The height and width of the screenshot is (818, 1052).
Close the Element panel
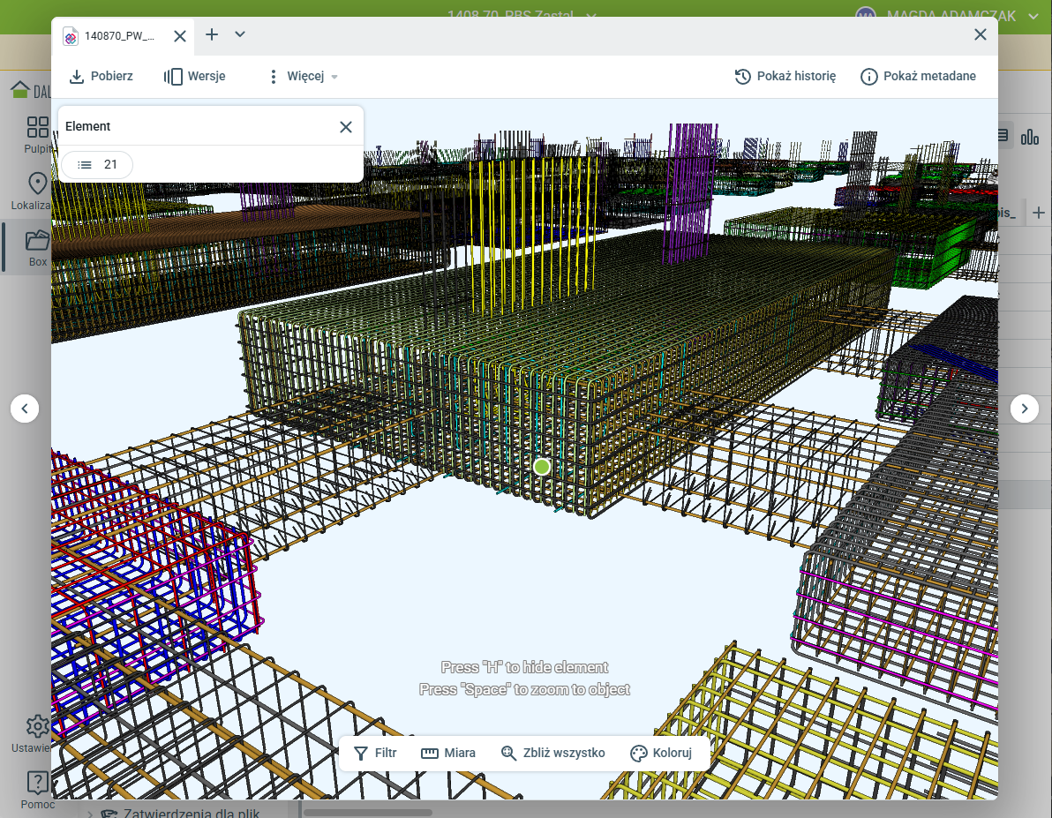(346, 127)
